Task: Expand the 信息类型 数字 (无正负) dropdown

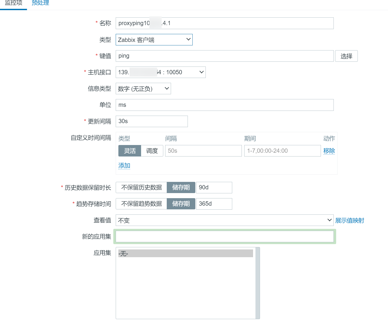Action: coord(143,89)
